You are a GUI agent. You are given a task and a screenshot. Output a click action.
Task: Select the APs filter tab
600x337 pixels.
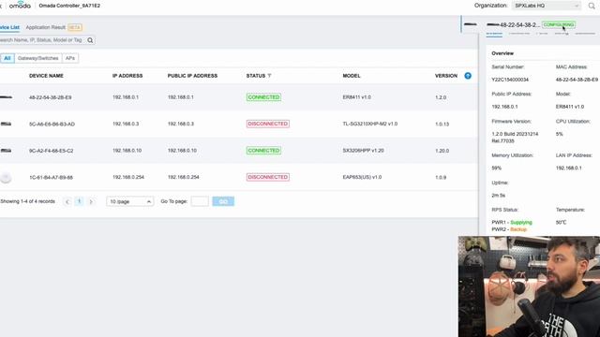pos(70,58)
